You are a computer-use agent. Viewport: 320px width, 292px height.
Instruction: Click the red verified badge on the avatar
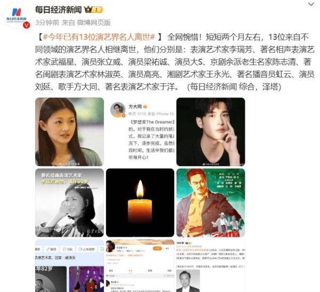coord(26,25)
